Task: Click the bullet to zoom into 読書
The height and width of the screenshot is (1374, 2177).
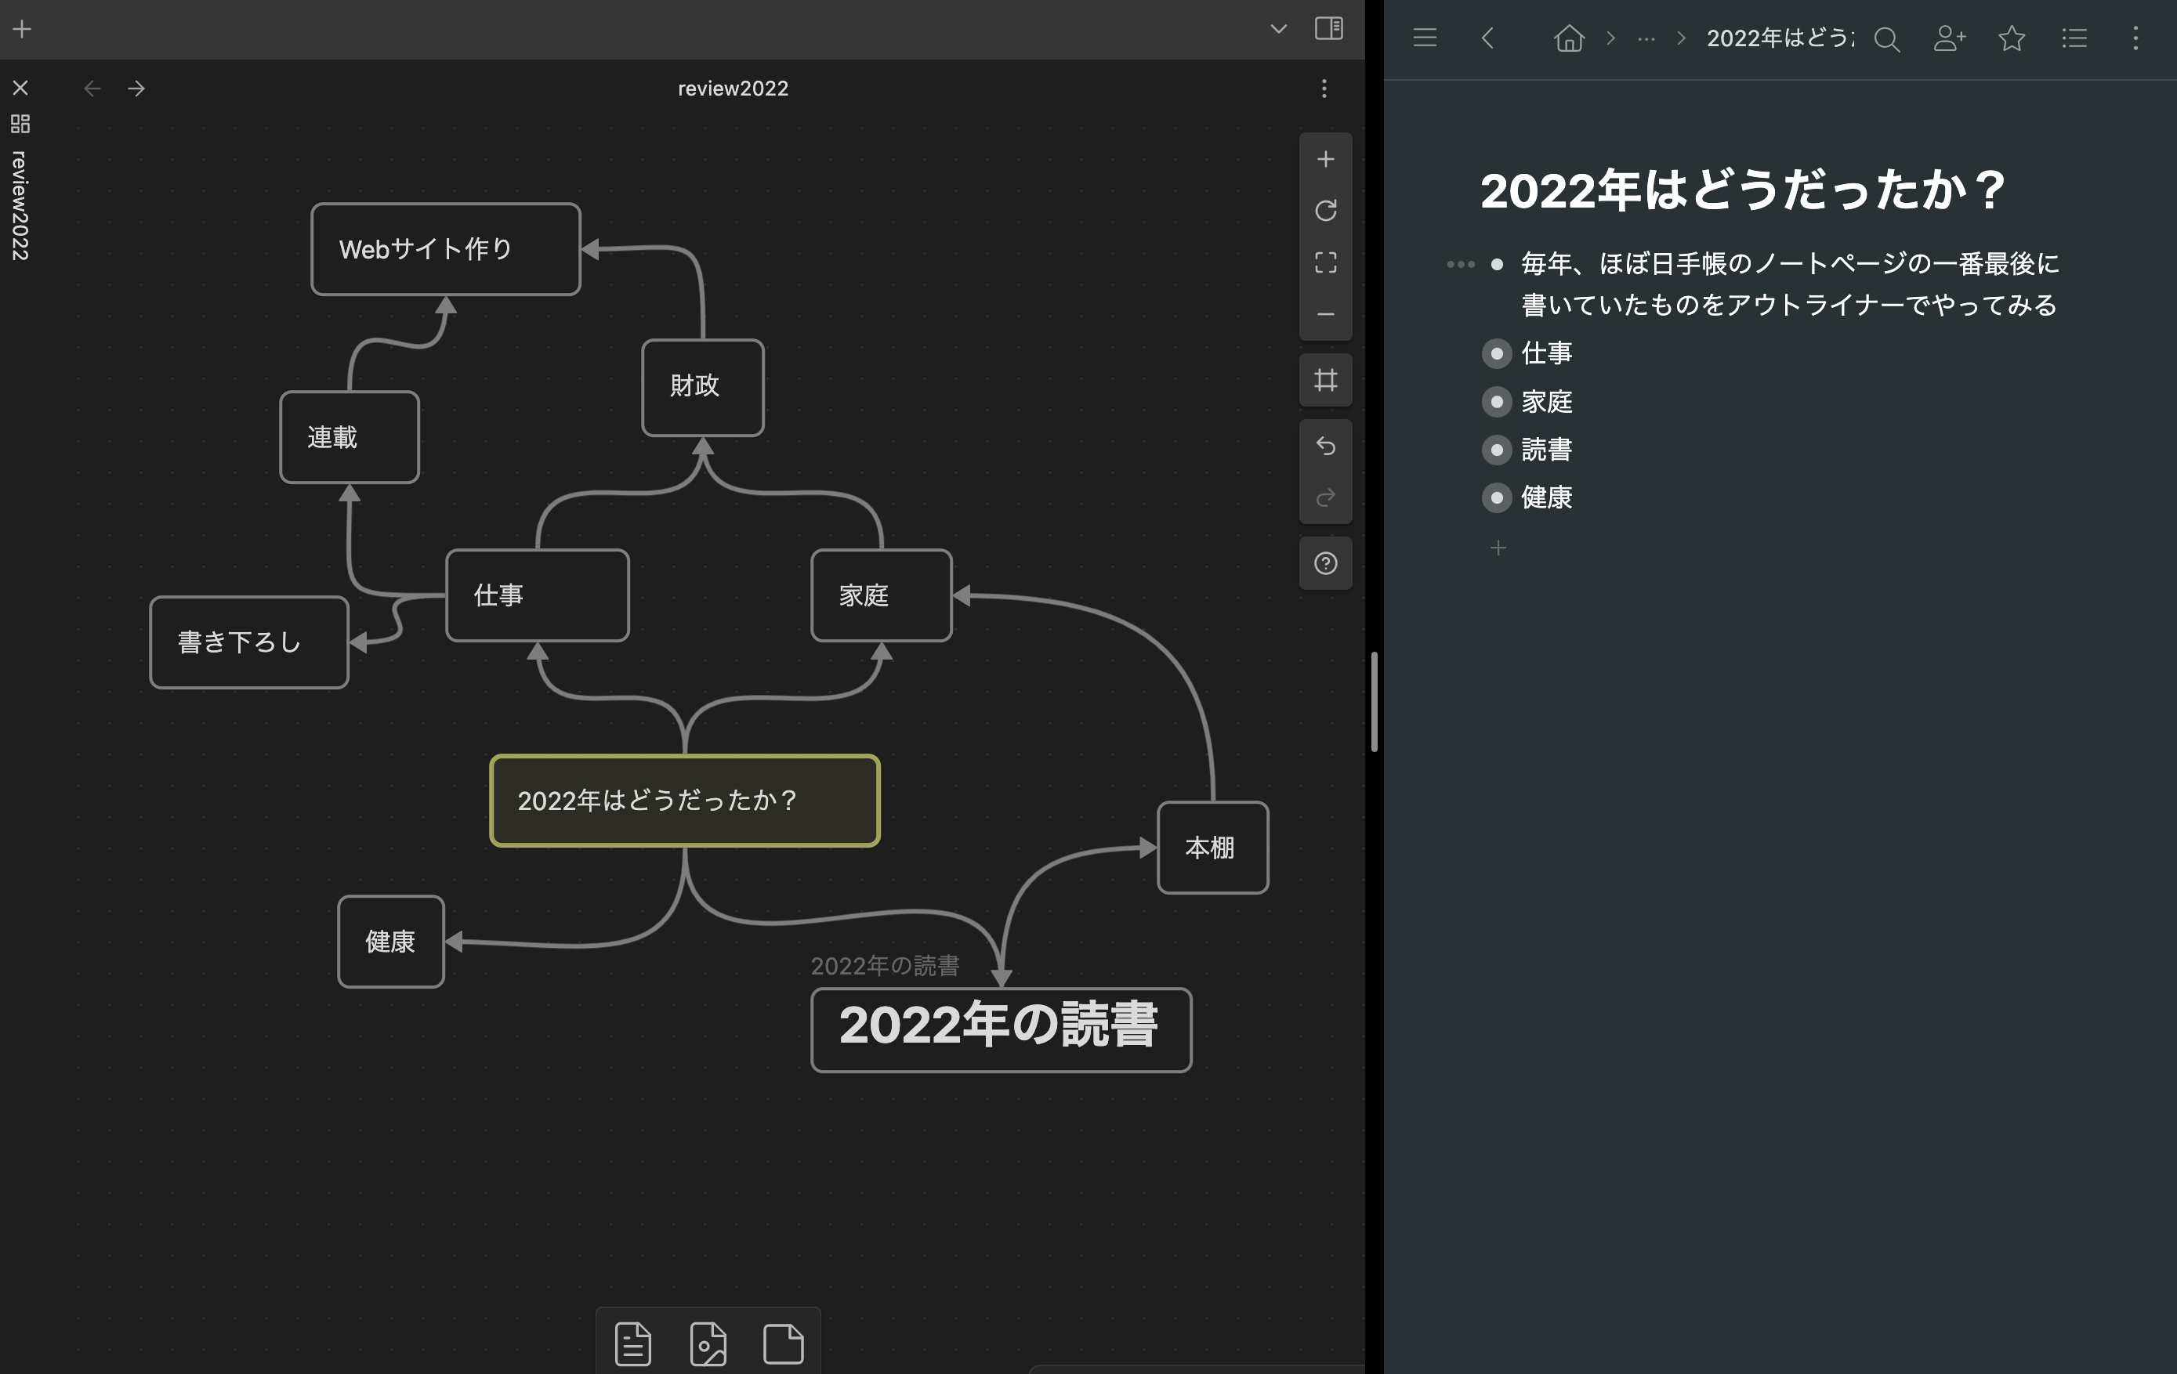Action: click(1497, 450)
